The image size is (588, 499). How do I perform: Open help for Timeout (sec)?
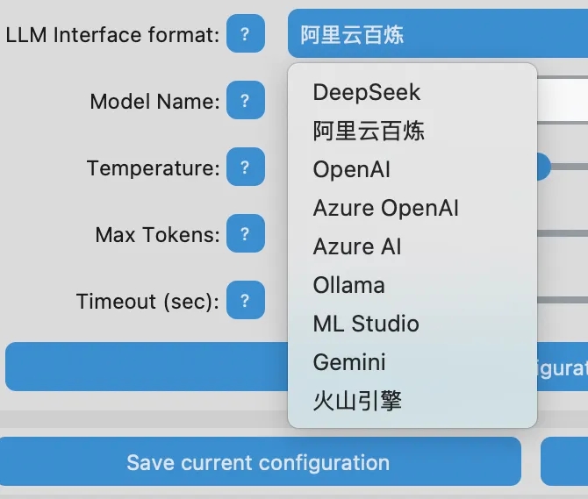pyautogui.click(x=246, y=300)
